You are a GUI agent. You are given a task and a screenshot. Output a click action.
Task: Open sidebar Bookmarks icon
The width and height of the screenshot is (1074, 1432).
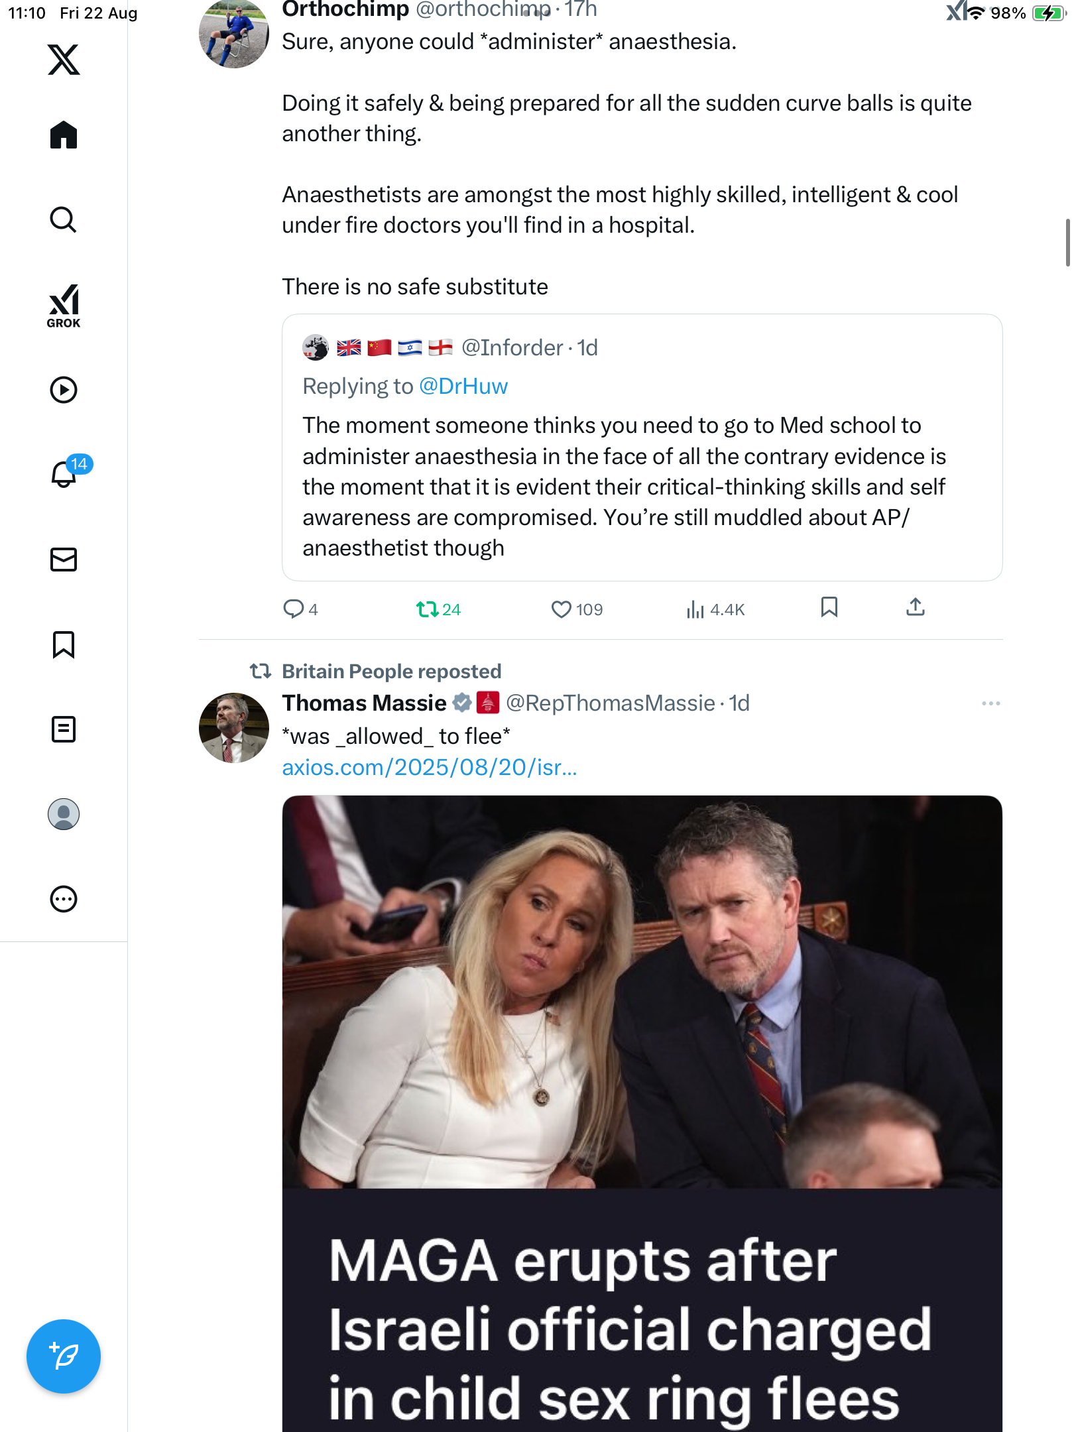pyautogui.click(x=64, y=644)
